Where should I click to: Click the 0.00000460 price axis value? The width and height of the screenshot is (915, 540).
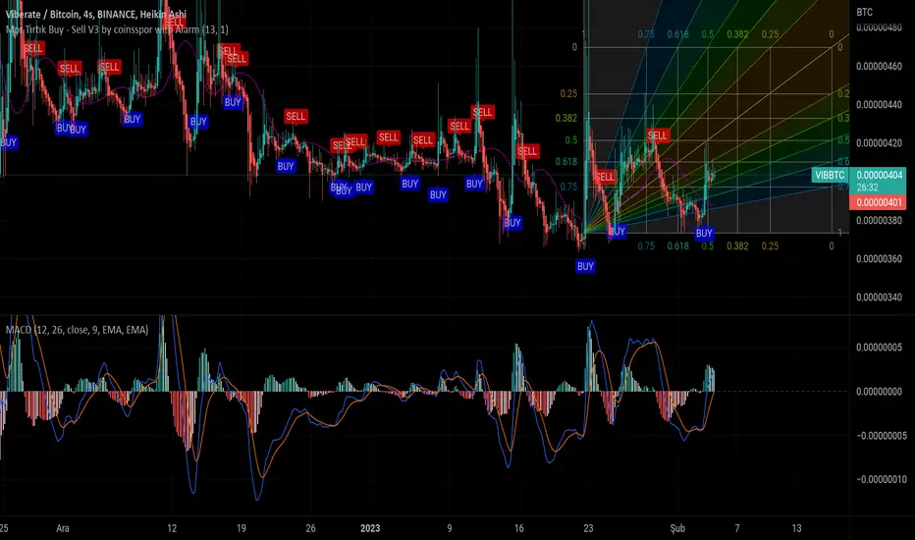[x=879, y=67]
